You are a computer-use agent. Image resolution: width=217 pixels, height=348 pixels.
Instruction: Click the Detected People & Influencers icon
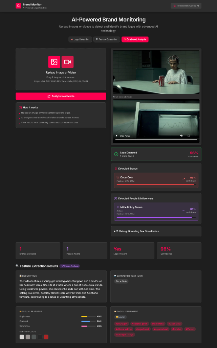(115, 198)
